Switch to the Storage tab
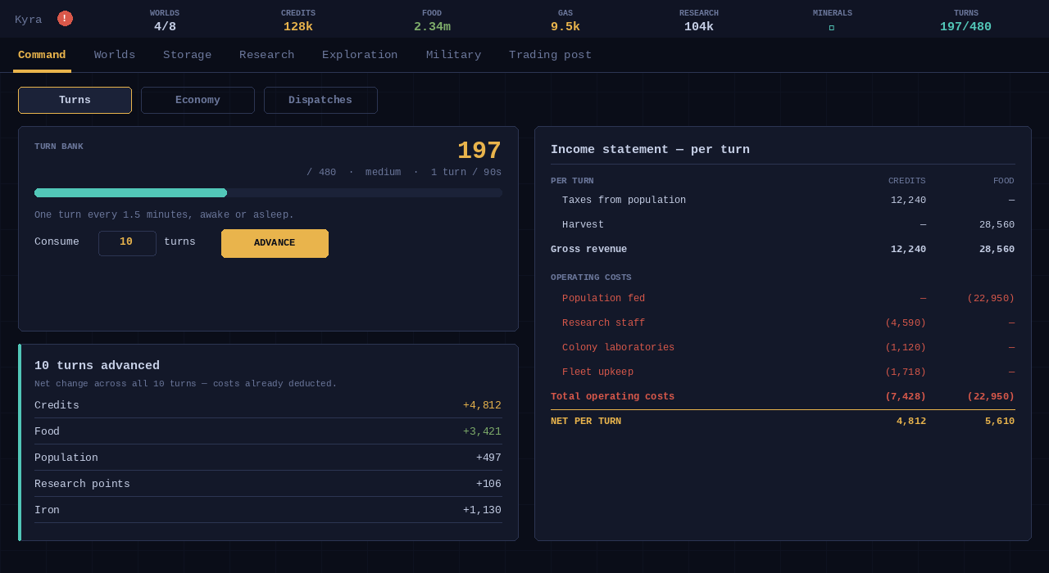Screen dimensions: 1049x573 point(187,55)
